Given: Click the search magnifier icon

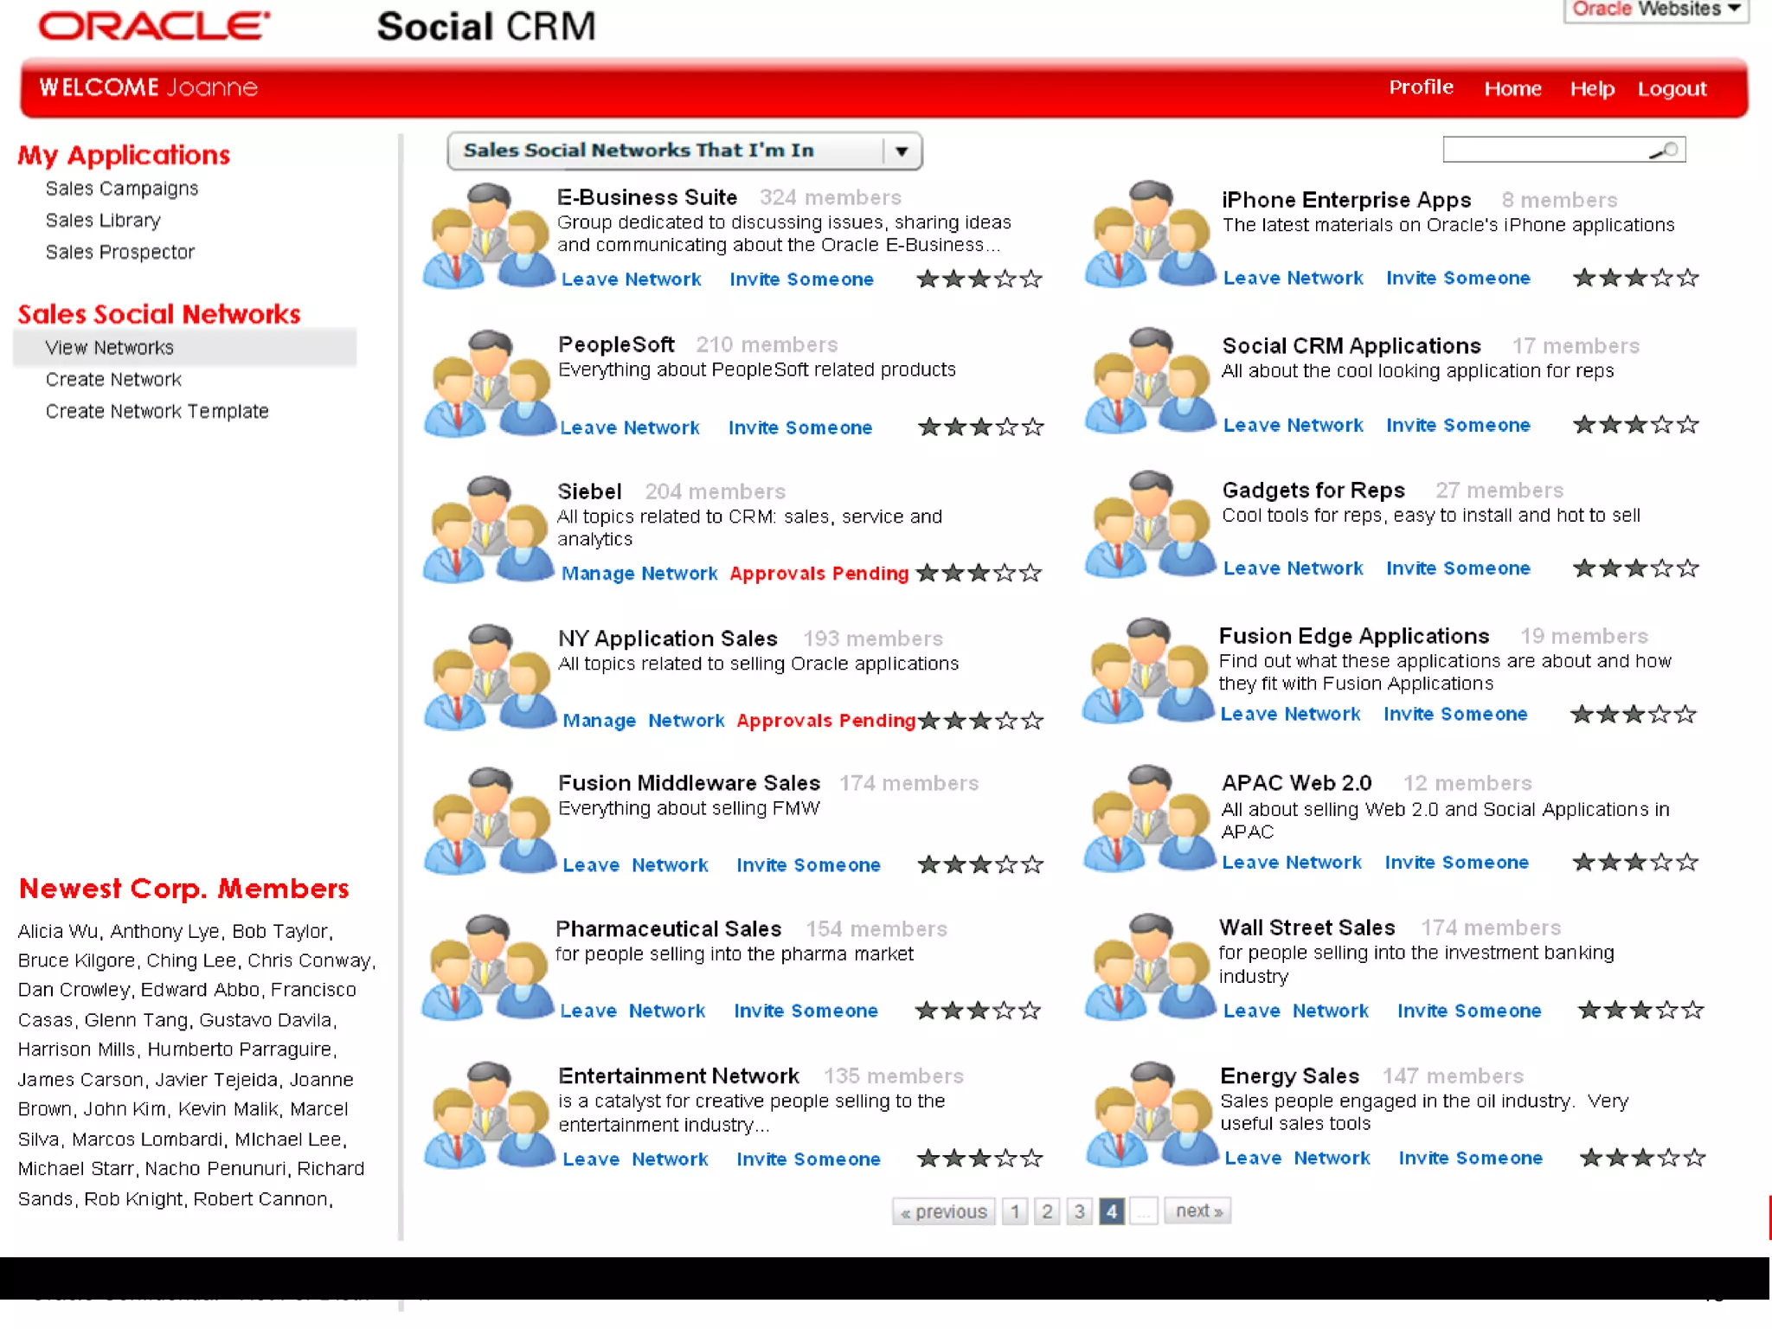Looking at the screenshot, I should pos(1664,151).
